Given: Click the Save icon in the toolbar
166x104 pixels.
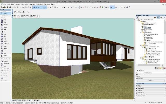Looking at the screenshot, I should coord(8,7).
